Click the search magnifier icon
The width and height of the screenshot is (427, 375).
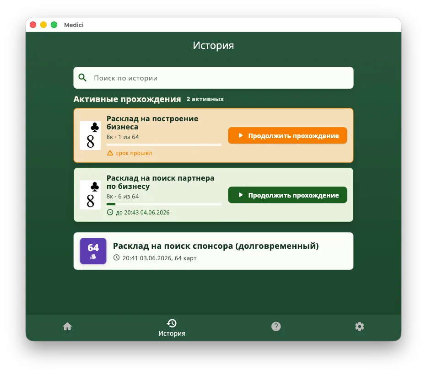click(82, 78)
